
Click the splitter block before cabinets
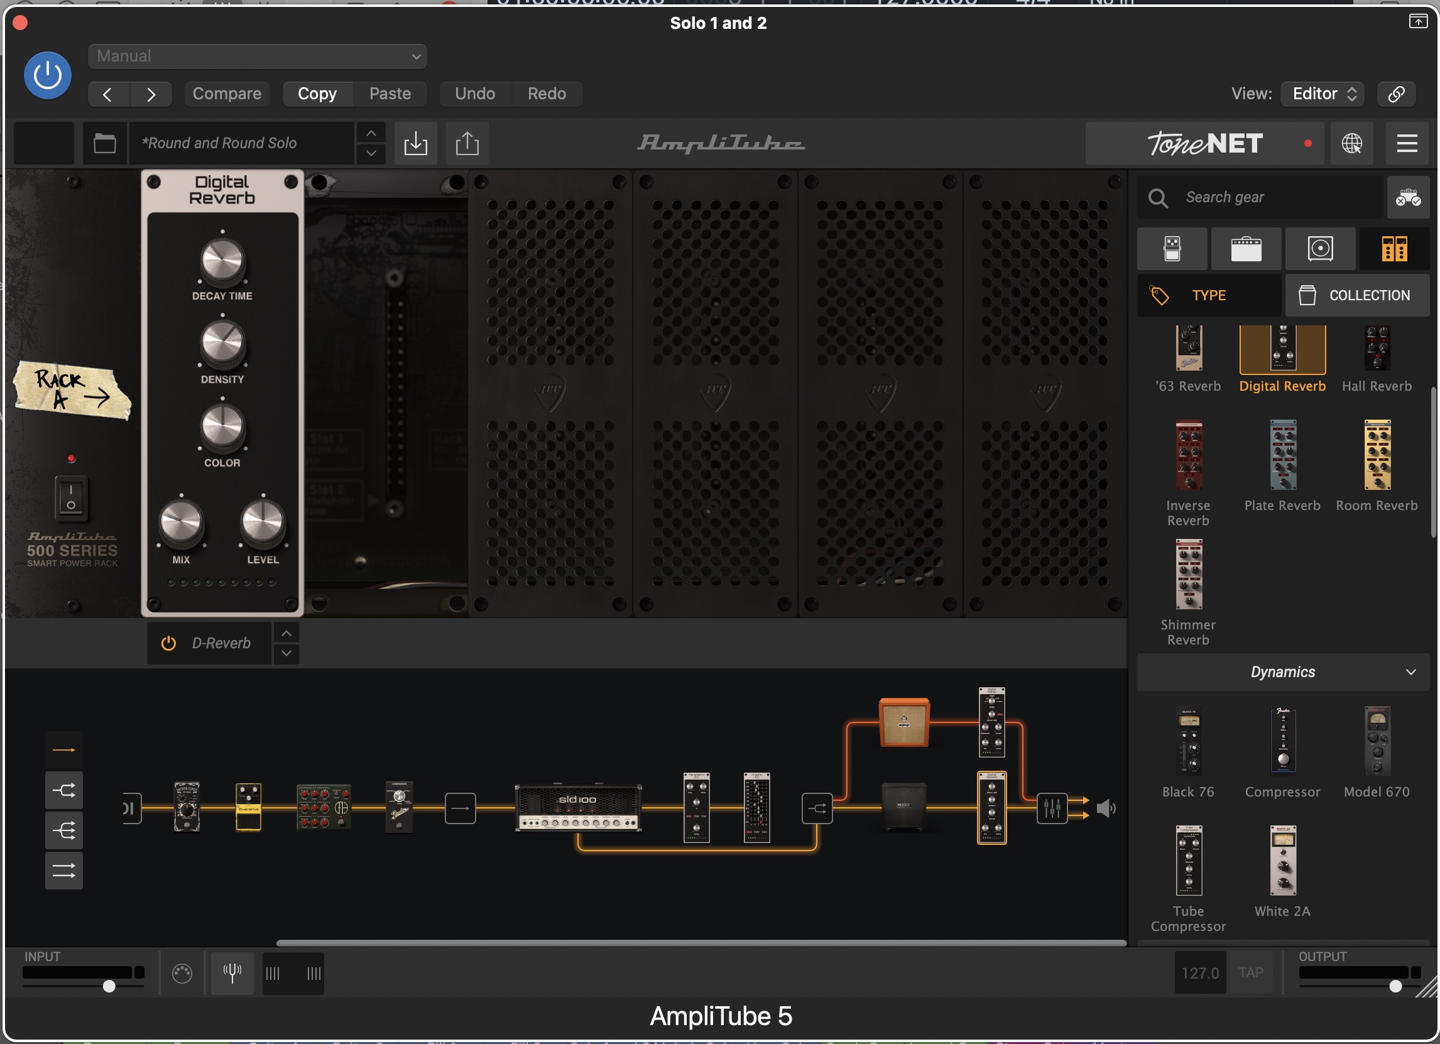point(817,808)
